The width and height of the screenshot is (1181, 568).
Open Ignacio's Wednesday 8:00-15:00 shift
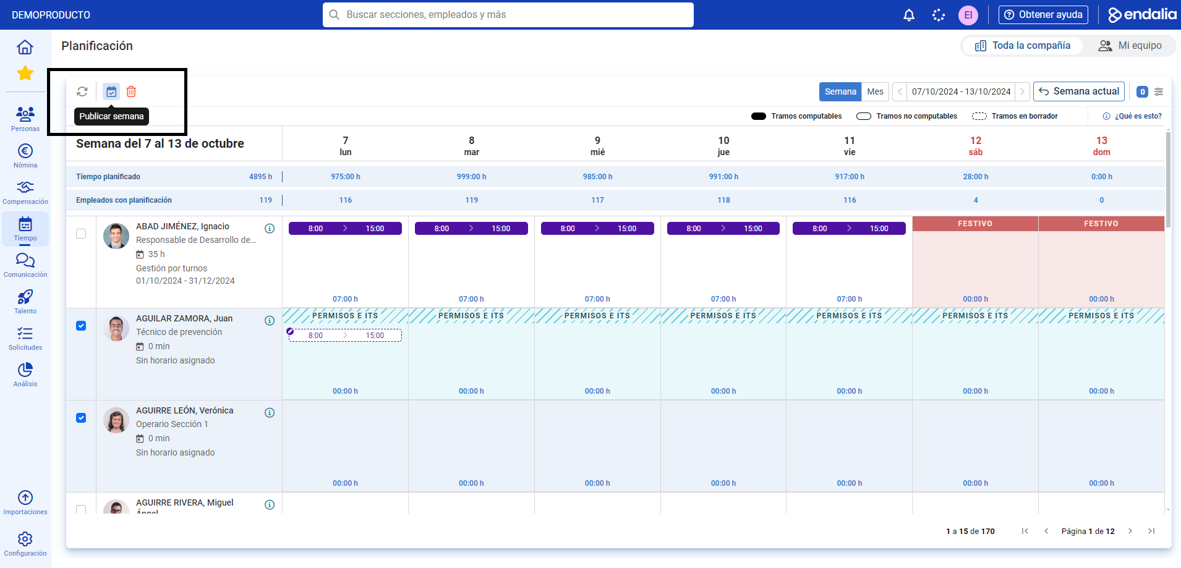coord(597,229)
